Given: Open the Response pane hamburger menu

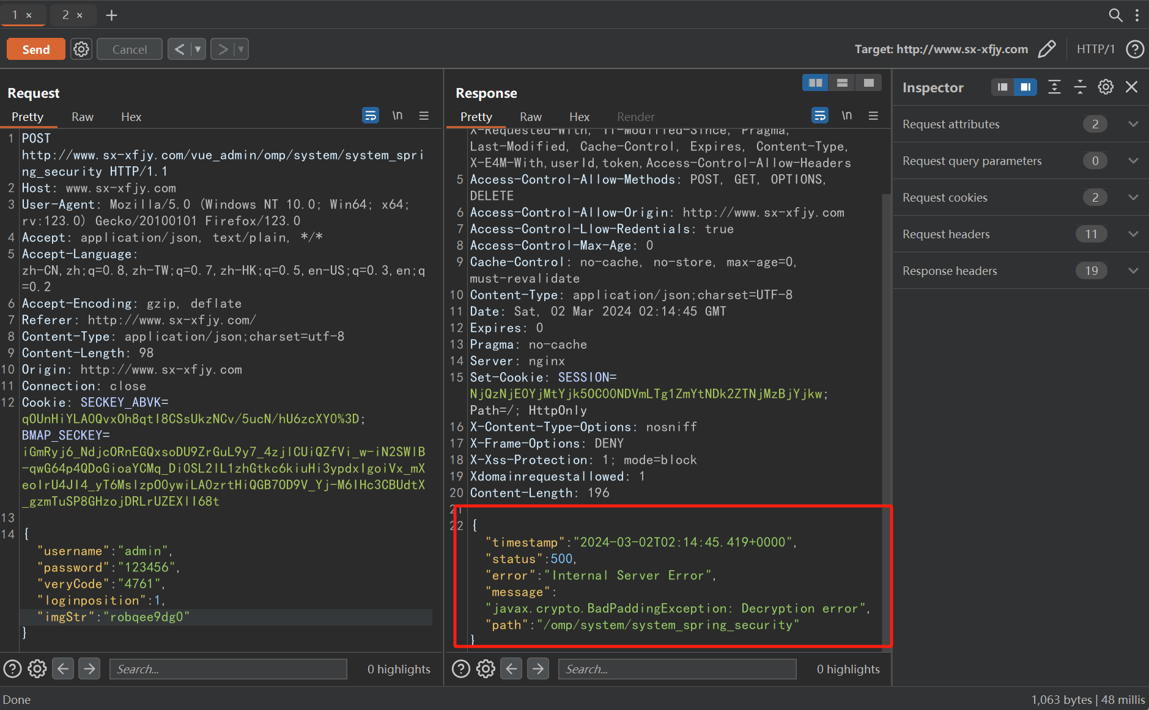Looking at the screenshot, I should tap(873, 115).
